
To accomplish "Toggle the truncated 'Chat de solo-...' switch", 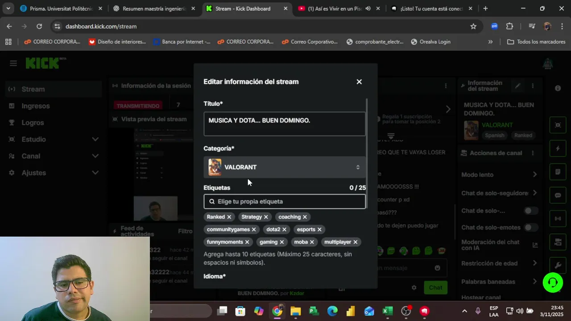I will (531, 210).
